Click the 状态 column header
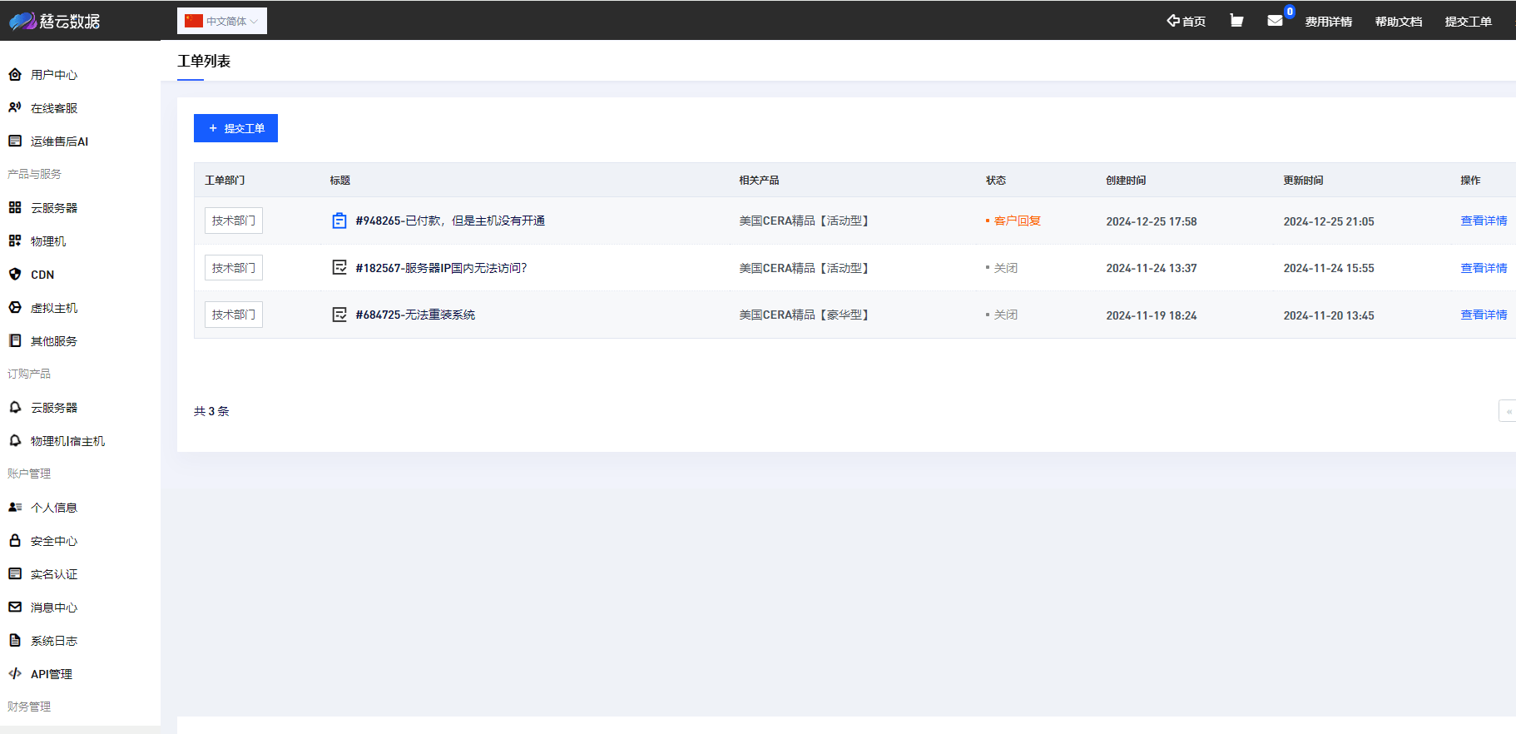 point(996,180)
